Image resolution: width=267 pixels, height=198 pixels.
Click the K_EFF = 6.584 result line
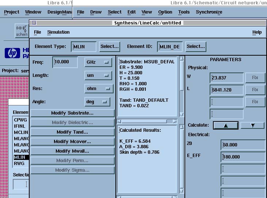click(135, 141)
